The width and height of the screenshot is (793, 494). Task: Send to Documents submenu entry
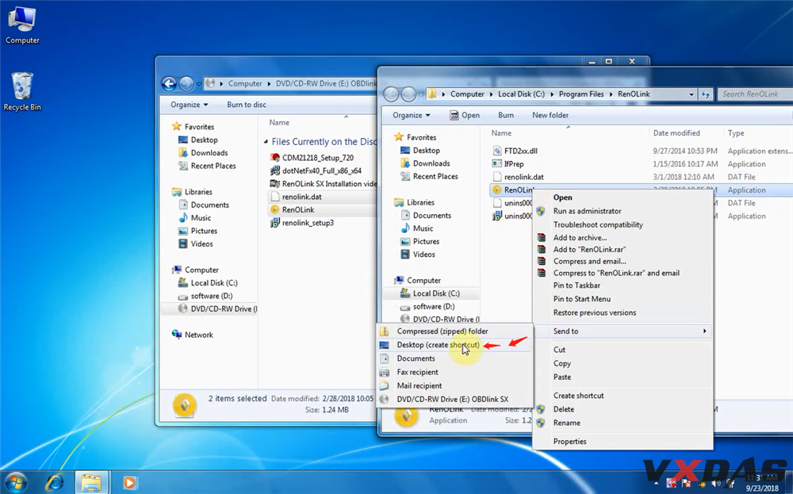pos(454,358)
